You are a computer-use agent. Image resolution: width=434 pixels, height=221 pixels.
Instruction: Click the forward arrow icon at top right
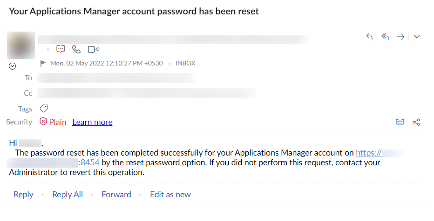tap(400, 37)
